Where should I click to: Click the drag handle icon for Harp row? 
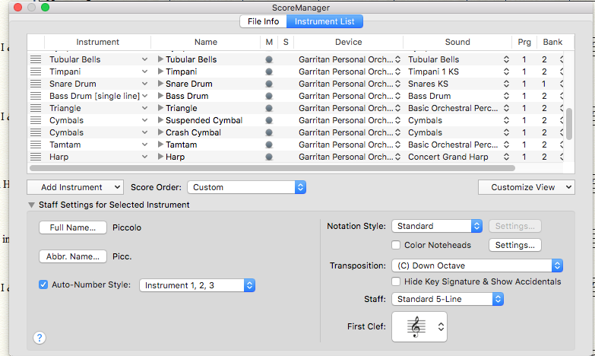35,157
